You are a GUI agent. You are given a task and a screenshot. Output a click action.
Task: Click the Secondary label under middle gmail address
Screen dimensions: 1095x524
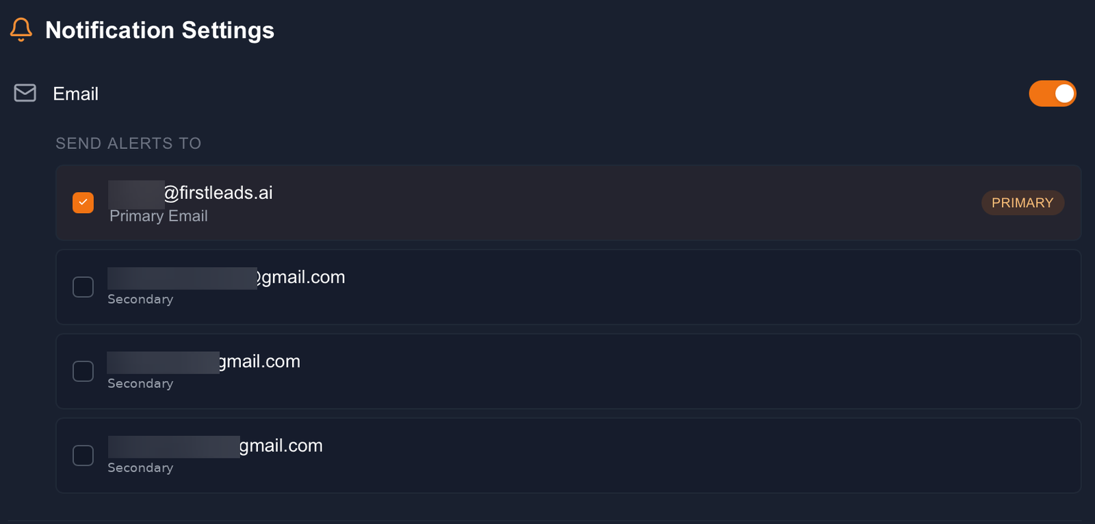(140, 384)
